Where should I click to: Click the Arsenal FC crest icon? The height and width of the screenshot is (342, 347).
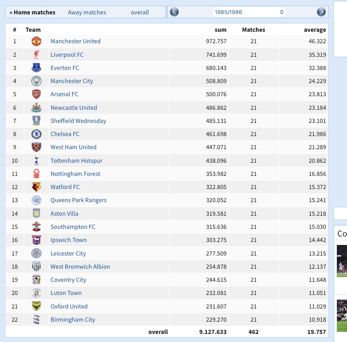[36, 95]
